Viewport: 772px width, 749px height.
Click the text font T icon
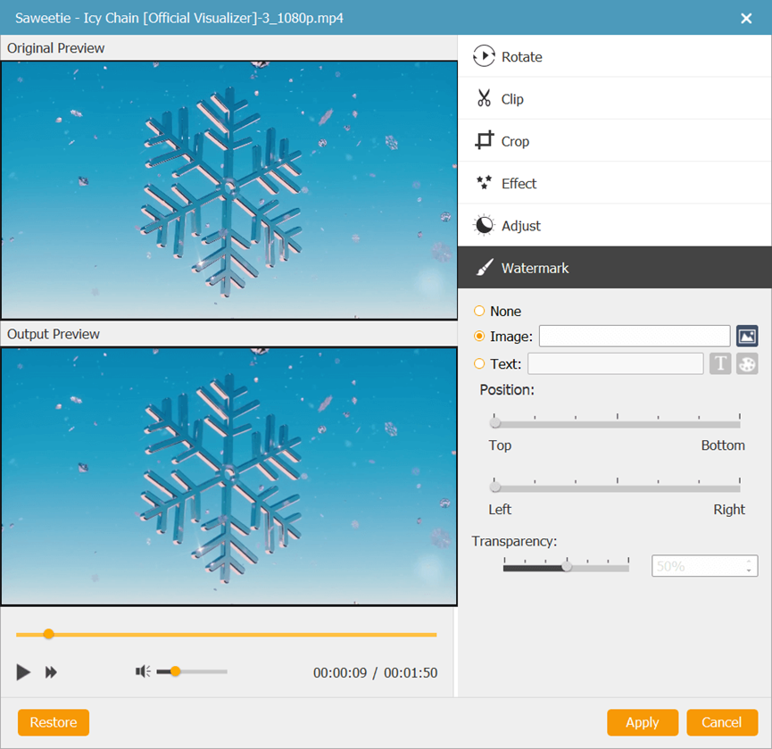[720, 363]
